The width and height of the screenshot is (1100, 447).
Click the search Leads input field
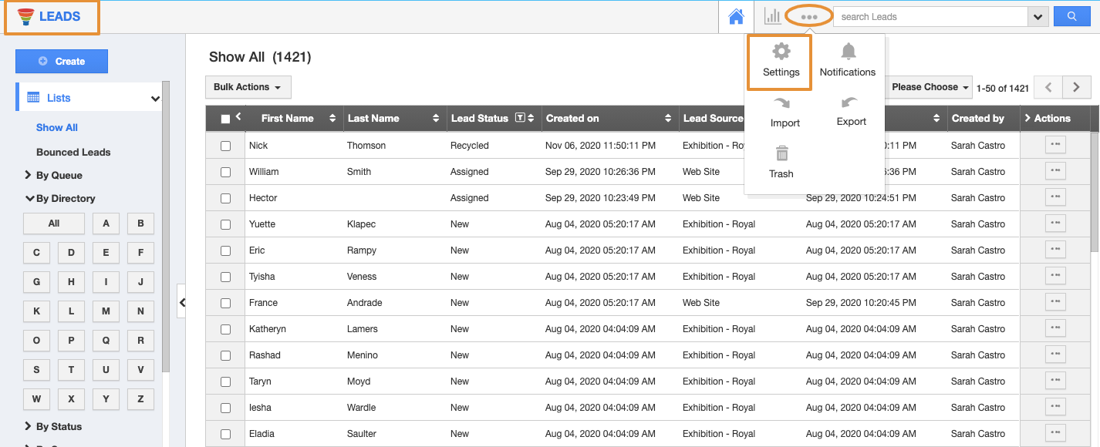click(x=930, y=16)
